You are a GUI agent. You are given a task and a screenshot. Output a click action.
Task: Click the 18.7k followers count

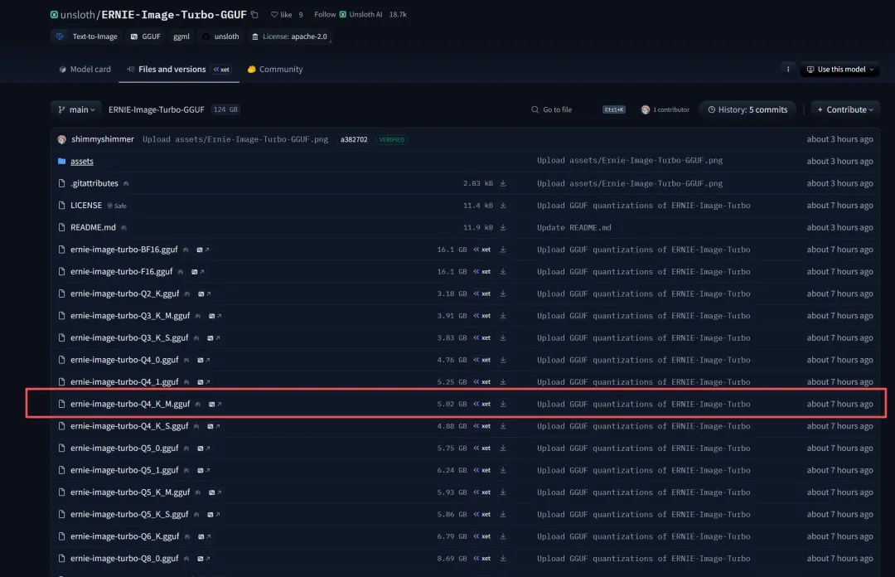coord(398,14)
